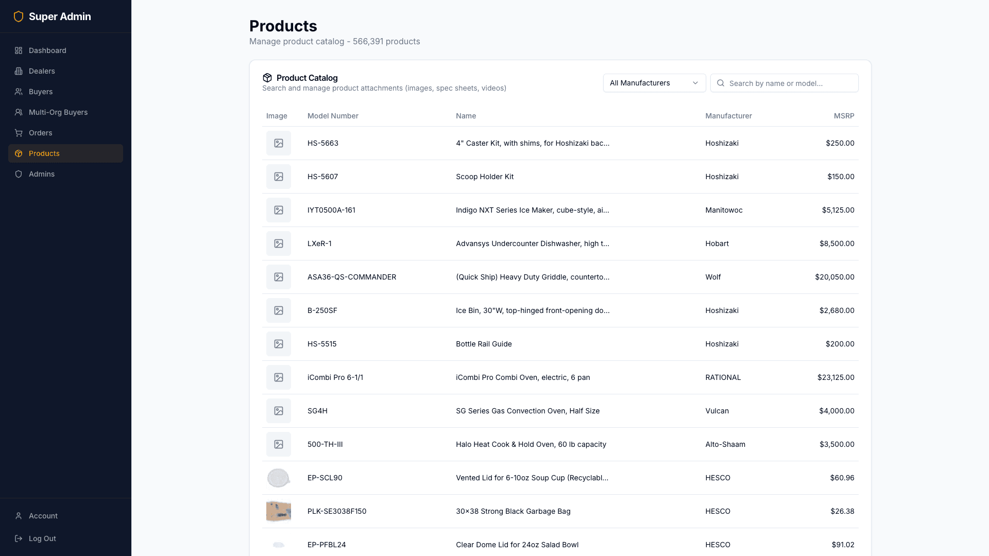Click image placeholder for HS-5515
The width and height of the screenshot is (989, 556).
(279, 344)
